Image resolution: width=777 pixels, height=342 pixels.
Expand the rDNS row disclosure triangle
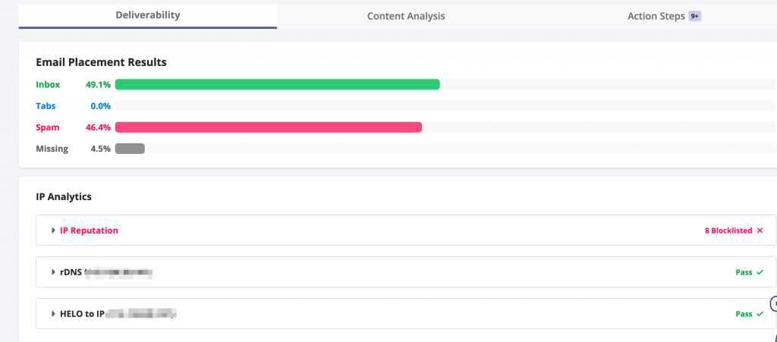click(53, 272)
